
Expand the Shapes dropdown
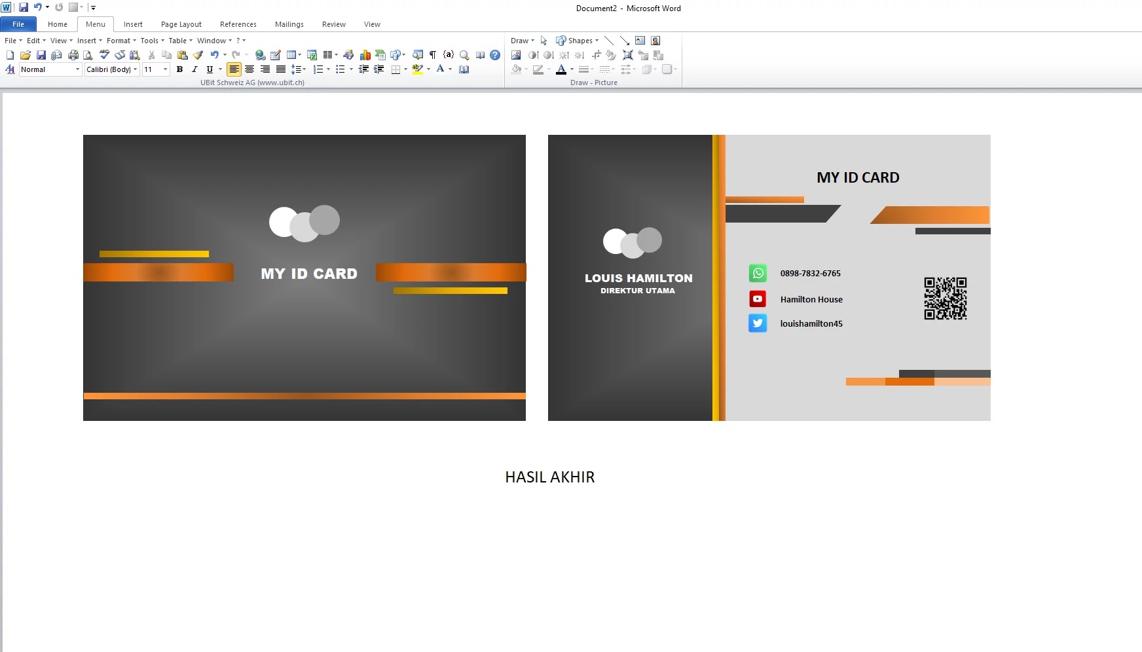tap(577, 41)
